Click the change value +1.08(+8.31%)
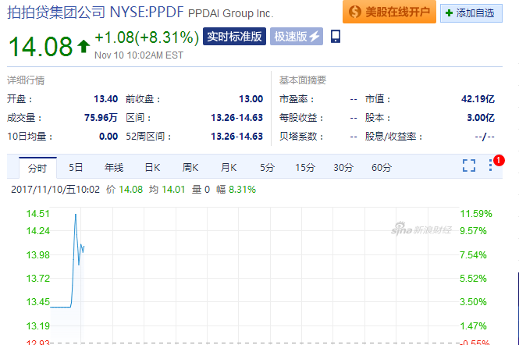This screenshot has width=519, height=345. (147, 37)
